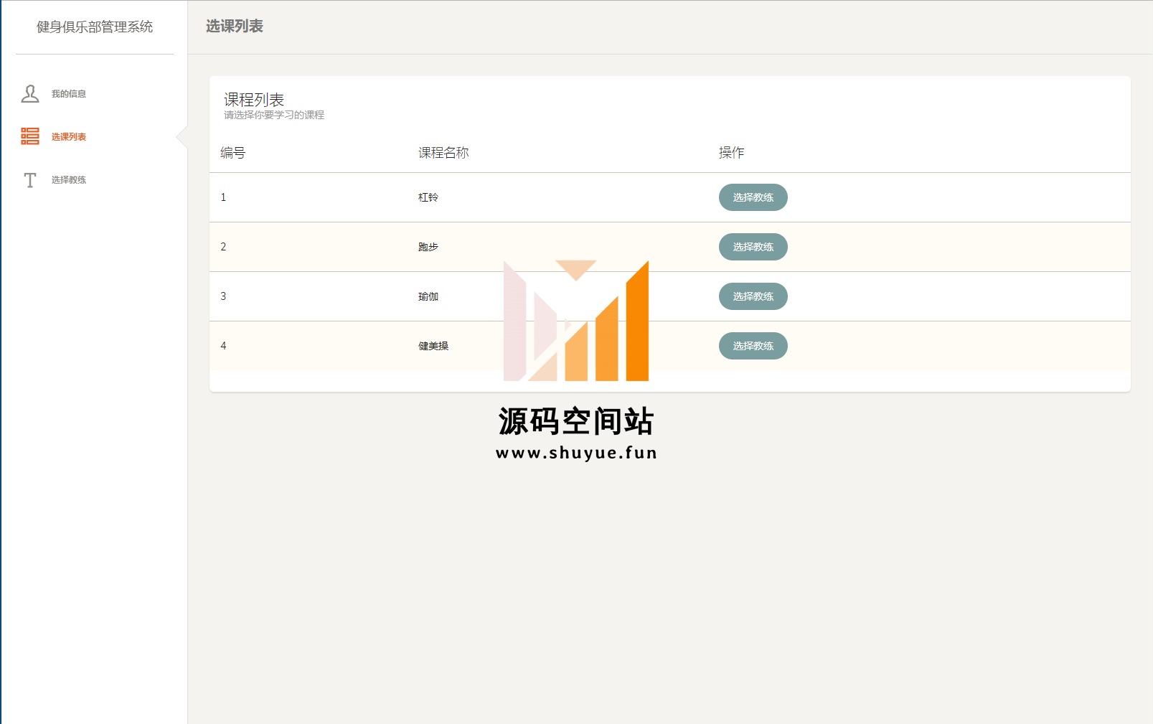1153x724 pixels.
Task: Click 选择教练 button for 瑜伽 course
Action: 753,296
